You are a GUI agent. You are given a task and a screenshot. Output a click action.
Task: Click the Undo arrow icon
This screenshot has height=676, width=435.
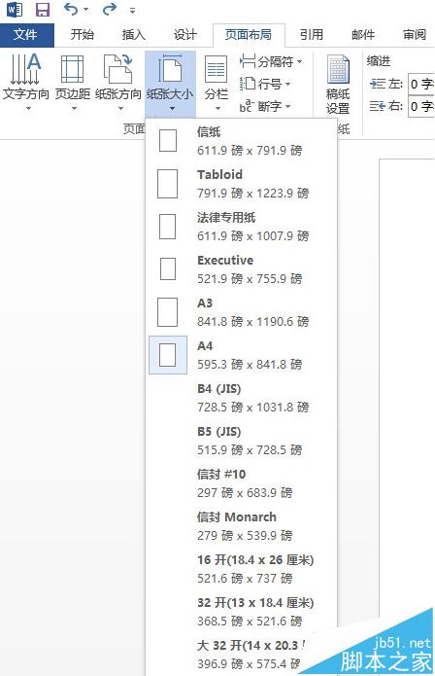pyautogui.click(x=71, y=9)
